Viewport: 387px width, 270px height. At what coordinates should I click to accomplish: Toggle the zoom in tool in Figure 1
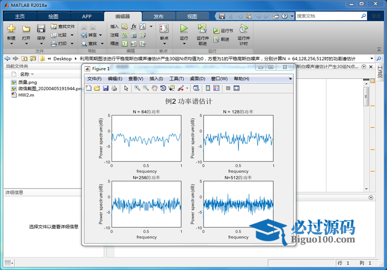tap(137, 88)
